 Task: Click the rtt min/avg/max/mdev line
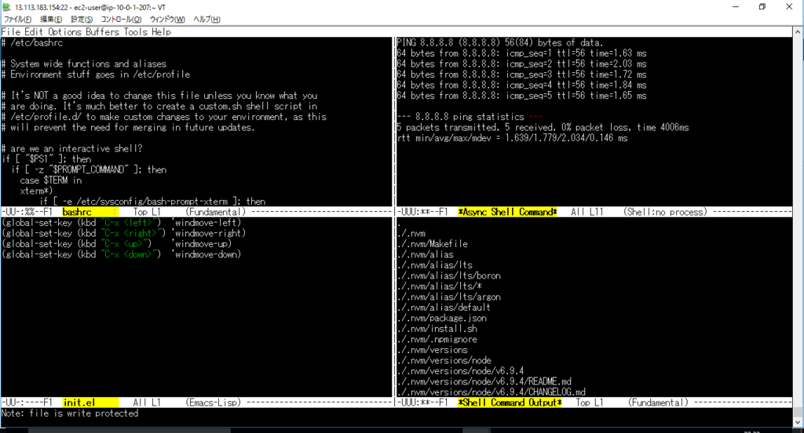(512, 138)
